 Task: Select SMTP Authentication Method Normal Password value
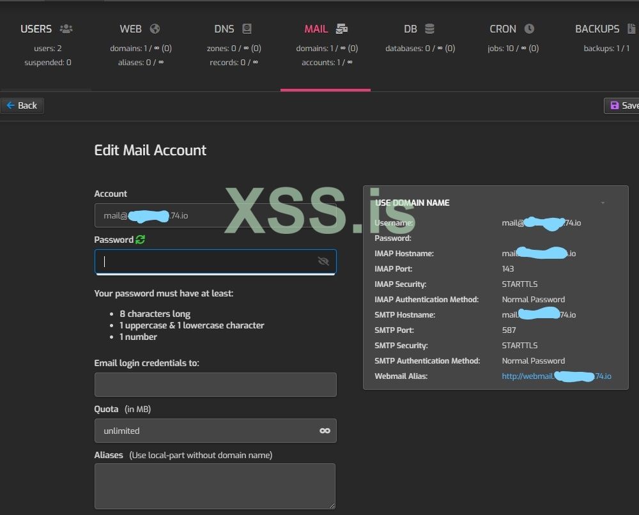pyautogui.click(x=534, y=361)
